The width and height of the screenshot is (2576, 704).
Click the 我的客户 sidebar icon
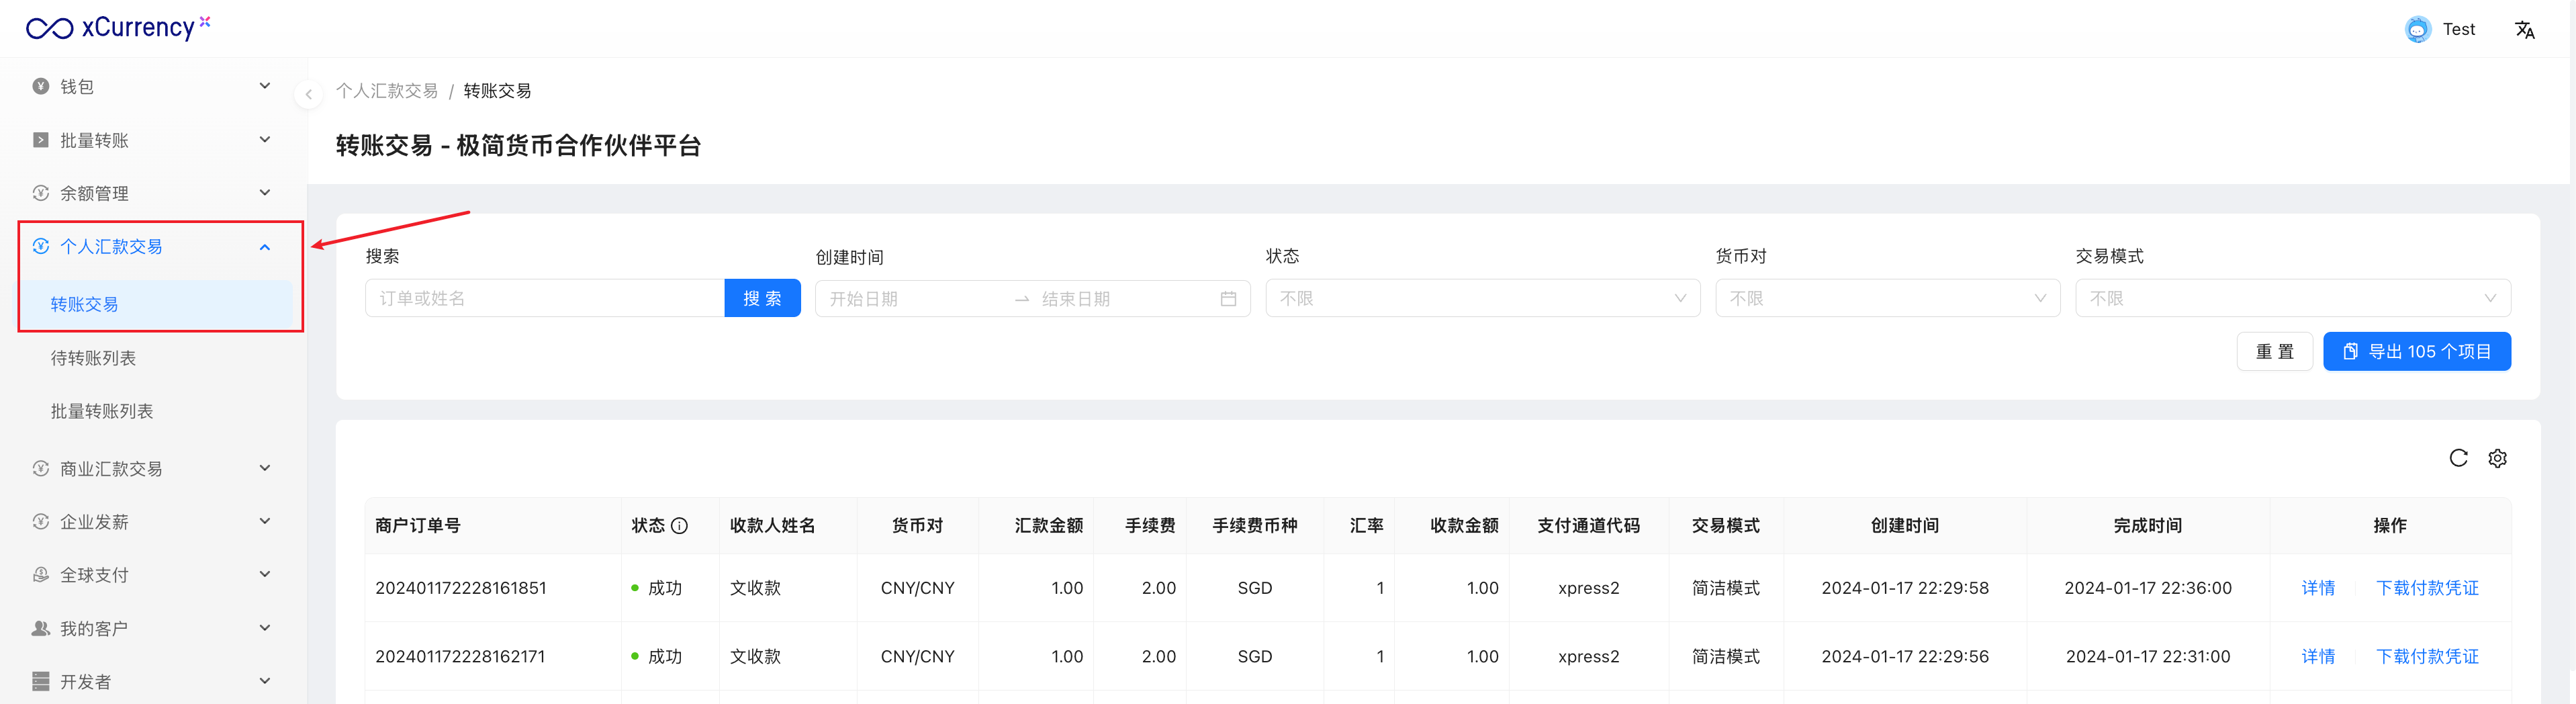41,628
